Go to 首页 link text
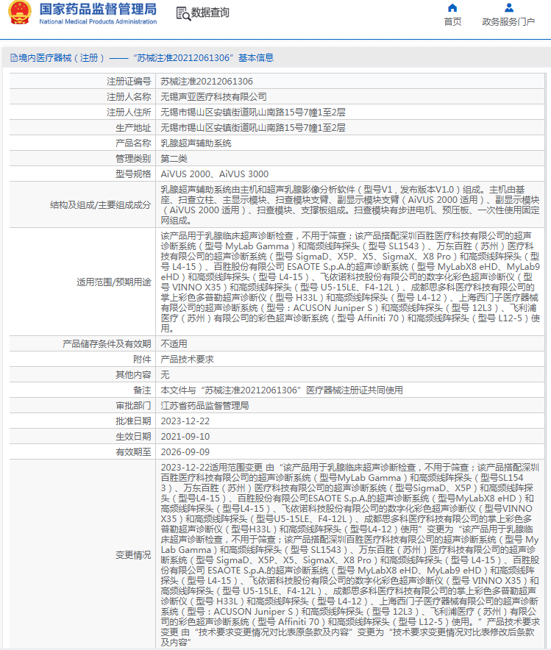Viewport: 551px width, 650px height. (452, 22)
